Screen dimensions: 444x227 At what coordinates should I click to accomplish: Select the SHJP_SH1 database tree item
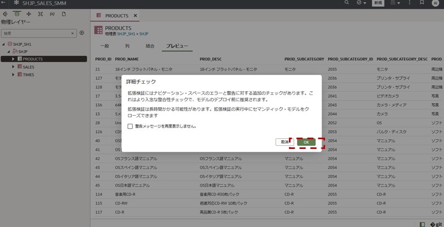coord(22,44)
